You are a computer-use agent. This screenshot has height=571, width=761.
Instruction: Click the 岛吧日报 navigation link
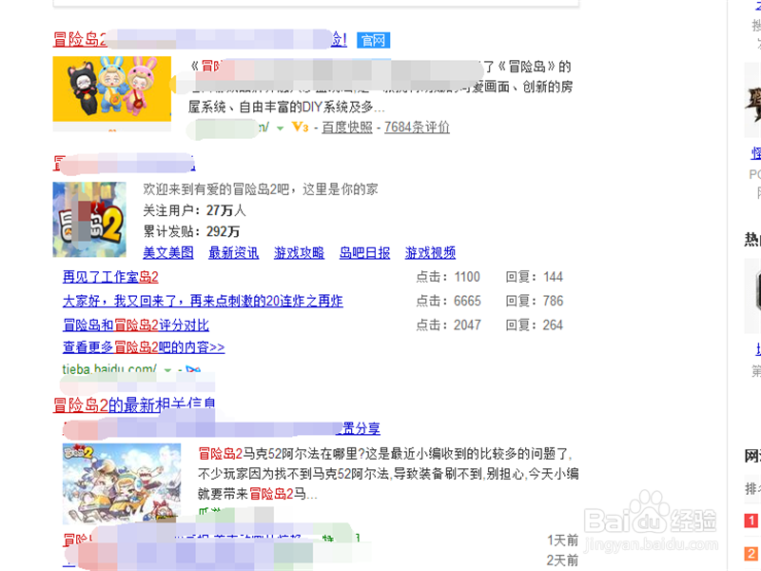pyautogui.click(x=361, y=253)
